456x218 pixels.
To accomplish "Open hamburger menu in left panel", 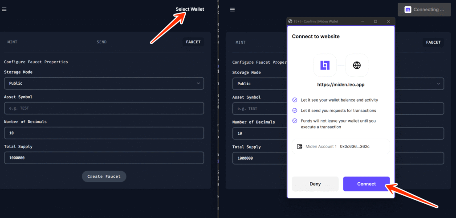I will [x=4, y=9].
